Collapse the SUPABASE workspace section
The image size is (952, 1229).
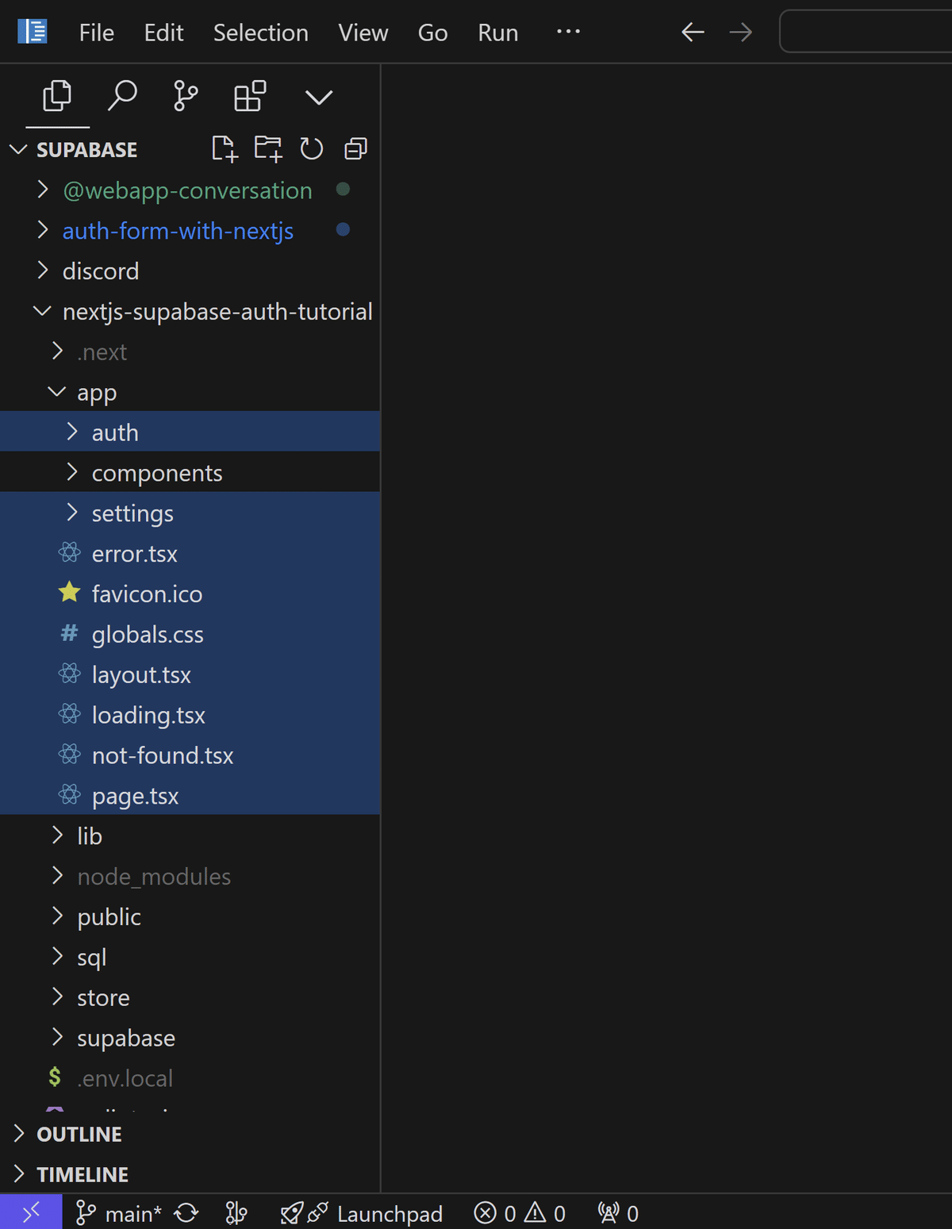tap(87, 149)
